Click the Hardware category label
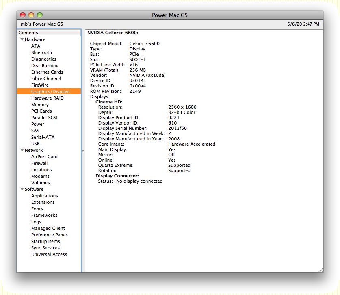Viewport: 340px width, 295px height. (x=35, y=39)
